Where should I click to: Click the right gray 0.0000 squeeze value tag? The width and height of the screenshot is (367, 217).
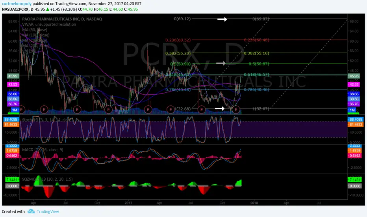coord(355,186)
